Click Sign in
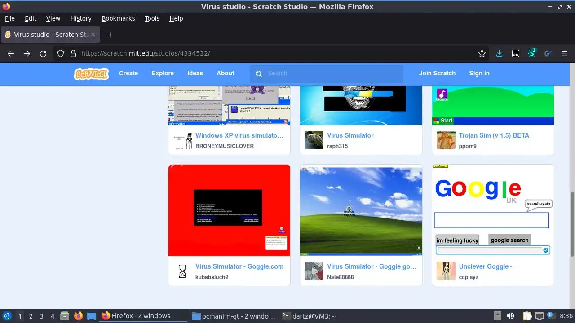This screenshot has width=575, height=323. click(x=479, y=74)
